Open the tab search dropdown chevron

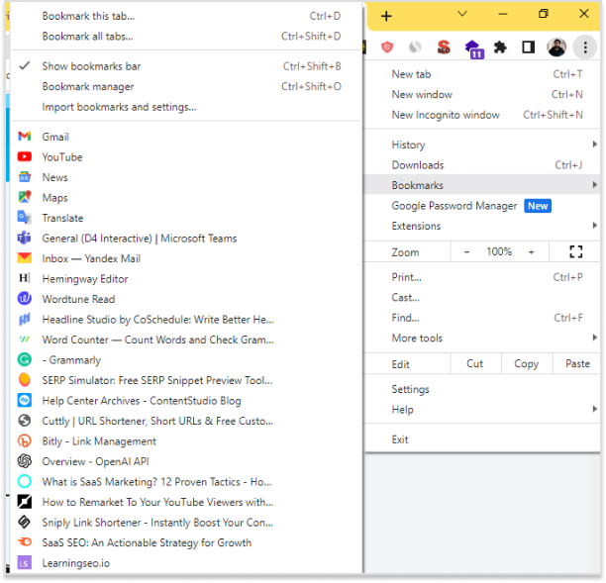pyautogui.click(x=461, y=14)
